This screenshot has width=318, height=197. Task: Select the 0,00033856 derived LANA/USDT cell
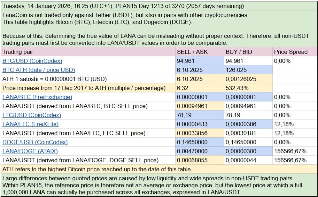pyautogui.click(x=192, y=133)
